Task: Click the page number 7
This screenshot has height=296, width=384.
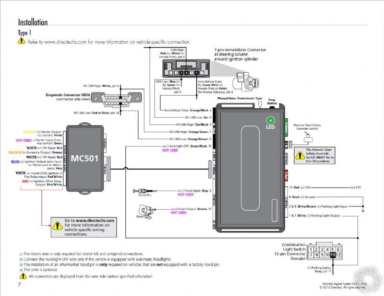Action: (19, 285)
